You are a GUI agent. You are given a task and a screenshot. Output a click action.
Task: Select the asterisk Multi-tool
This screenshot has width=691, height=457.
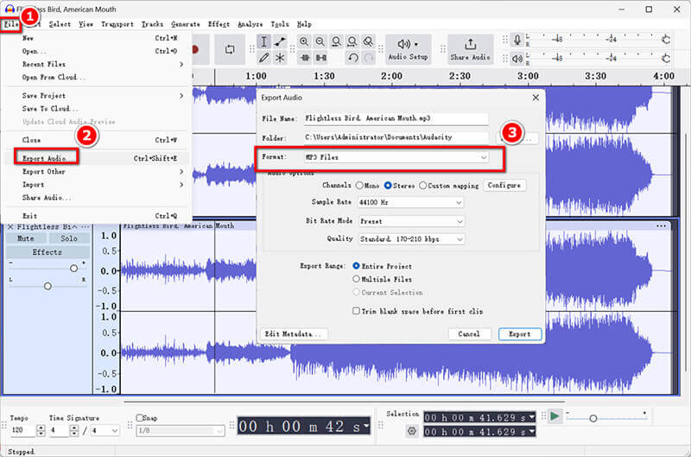[280, 58]
